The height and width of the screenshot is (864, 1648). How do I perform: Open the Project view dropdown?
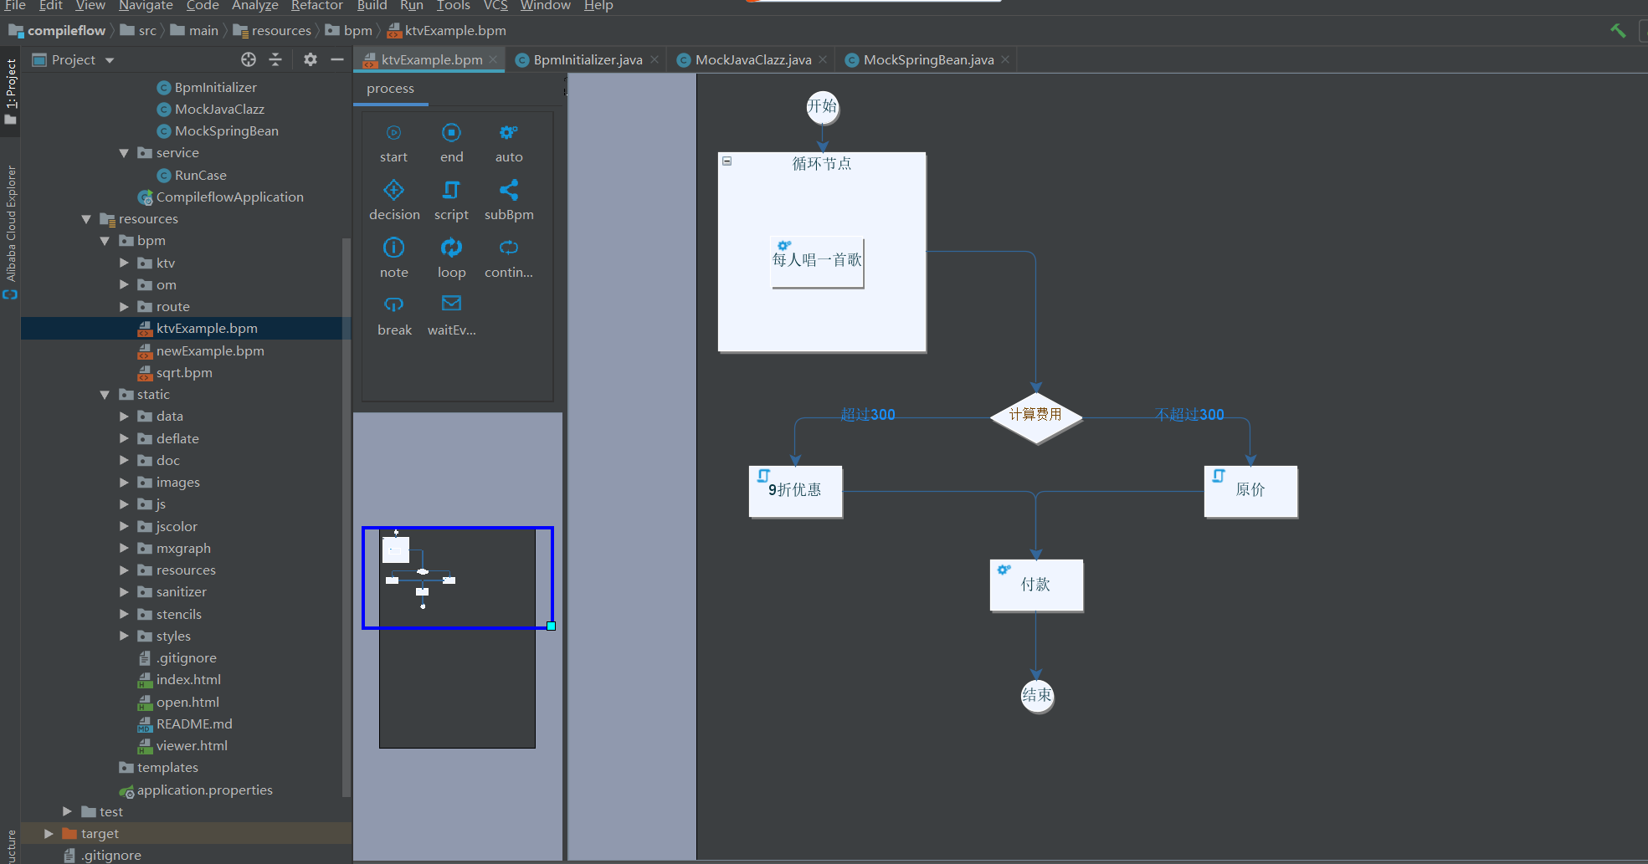(108, 59)
